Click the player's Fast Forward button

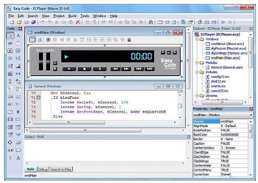point(126,69)
